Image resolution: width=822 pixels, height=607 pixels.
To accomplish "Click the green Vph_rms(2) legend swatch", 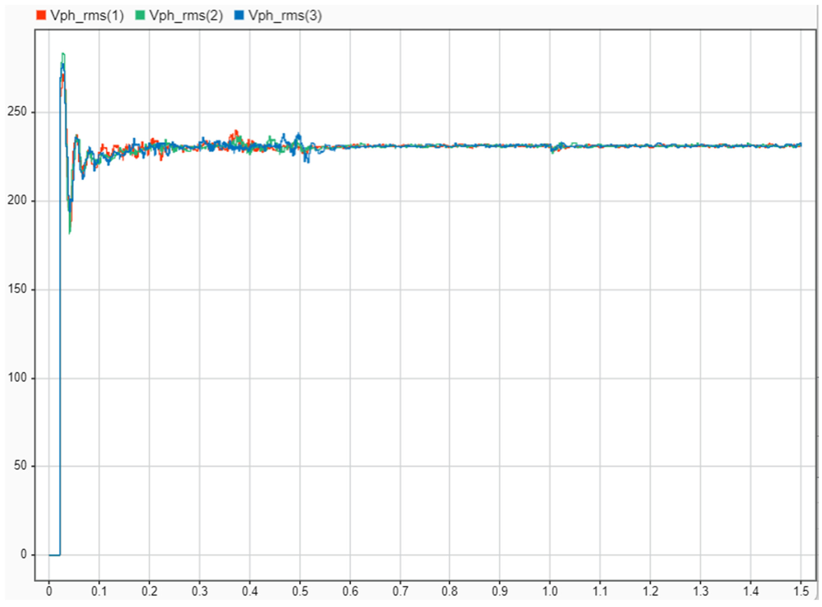I will [x=140, y=16].
